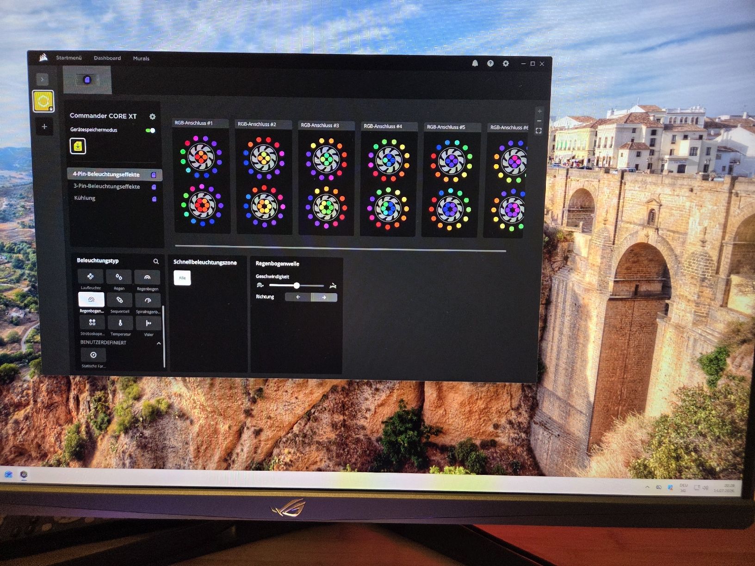Image resolution: width=755 pixels, height=566 pixels.
Task: Open iCUE icon in Windows taskbar
Action: point(24,475)
